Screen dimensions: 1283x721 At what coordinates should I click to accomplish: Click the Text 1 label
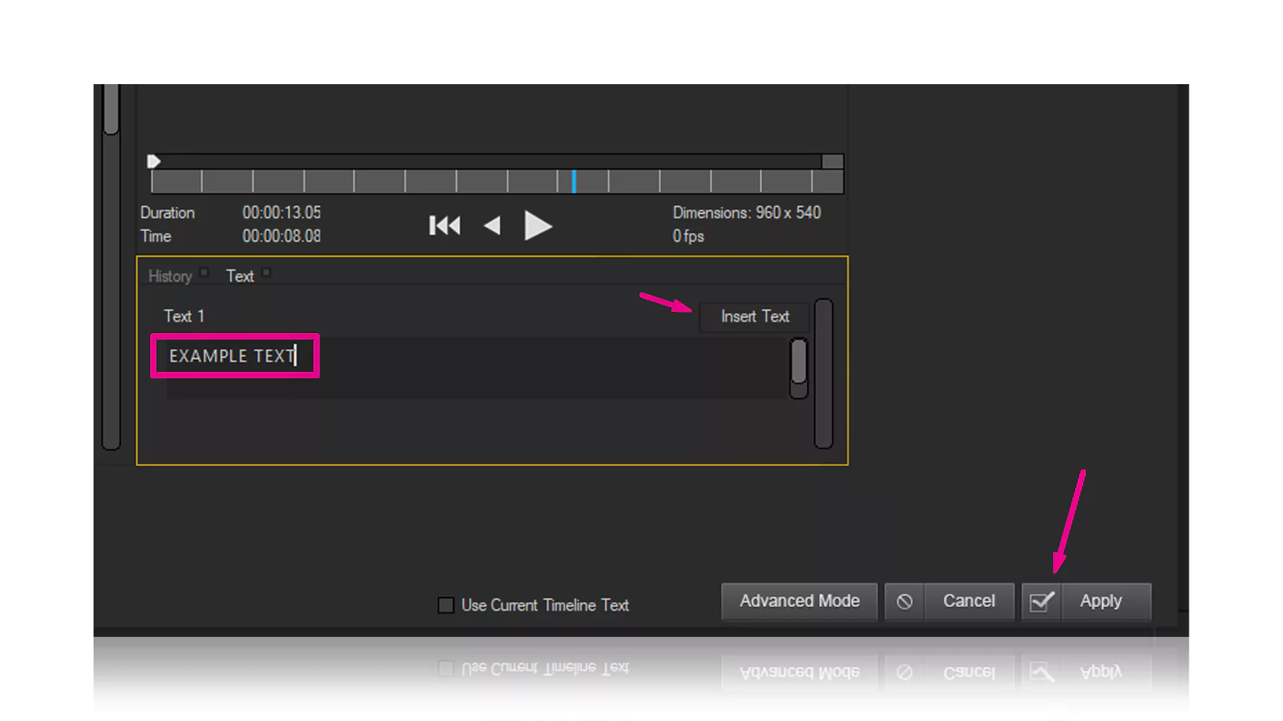coord(184,316)
